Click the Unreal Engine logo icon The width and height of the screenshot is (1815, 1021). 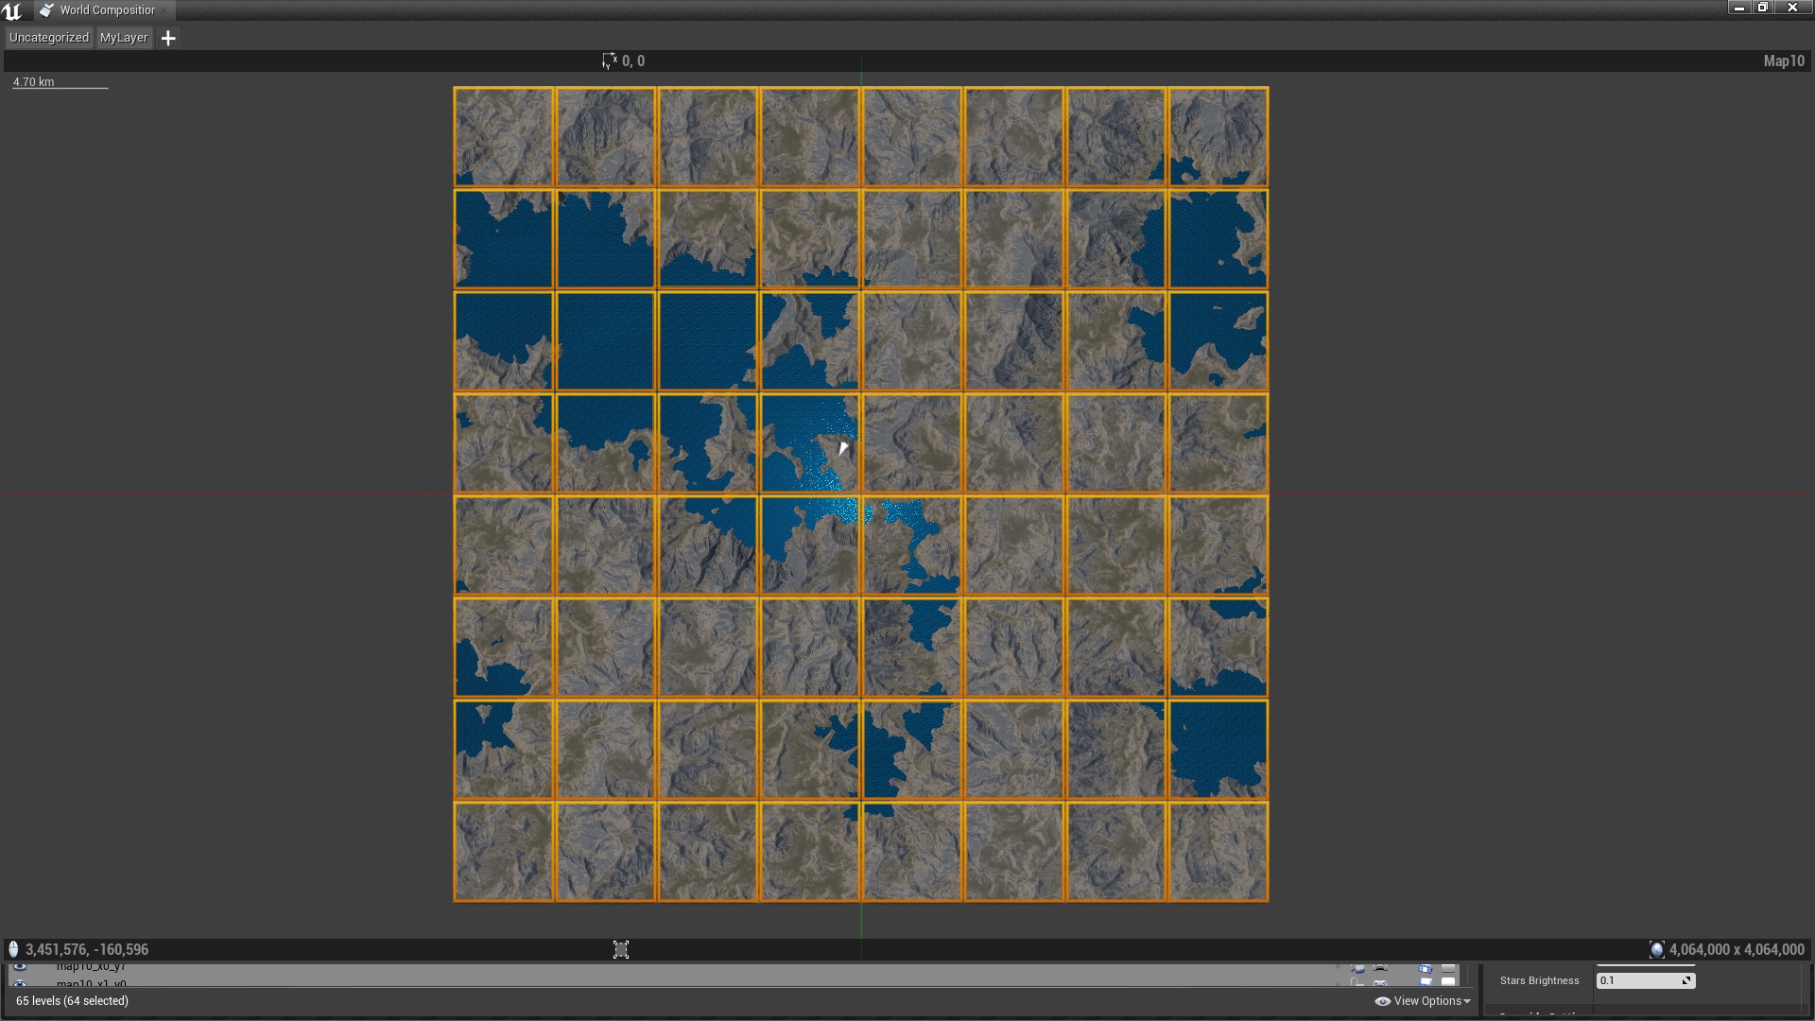(10, 9)
